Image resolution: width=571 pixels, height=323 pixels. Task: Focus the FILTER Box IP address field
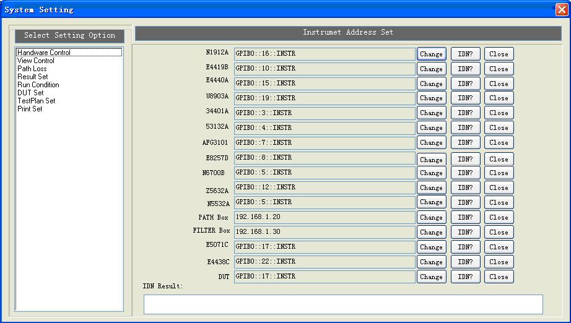(325, 232)
